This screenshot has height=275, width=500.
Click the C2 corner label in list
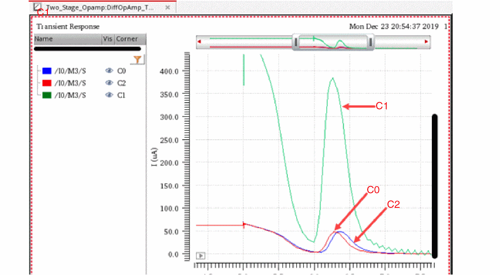(121, 83)
